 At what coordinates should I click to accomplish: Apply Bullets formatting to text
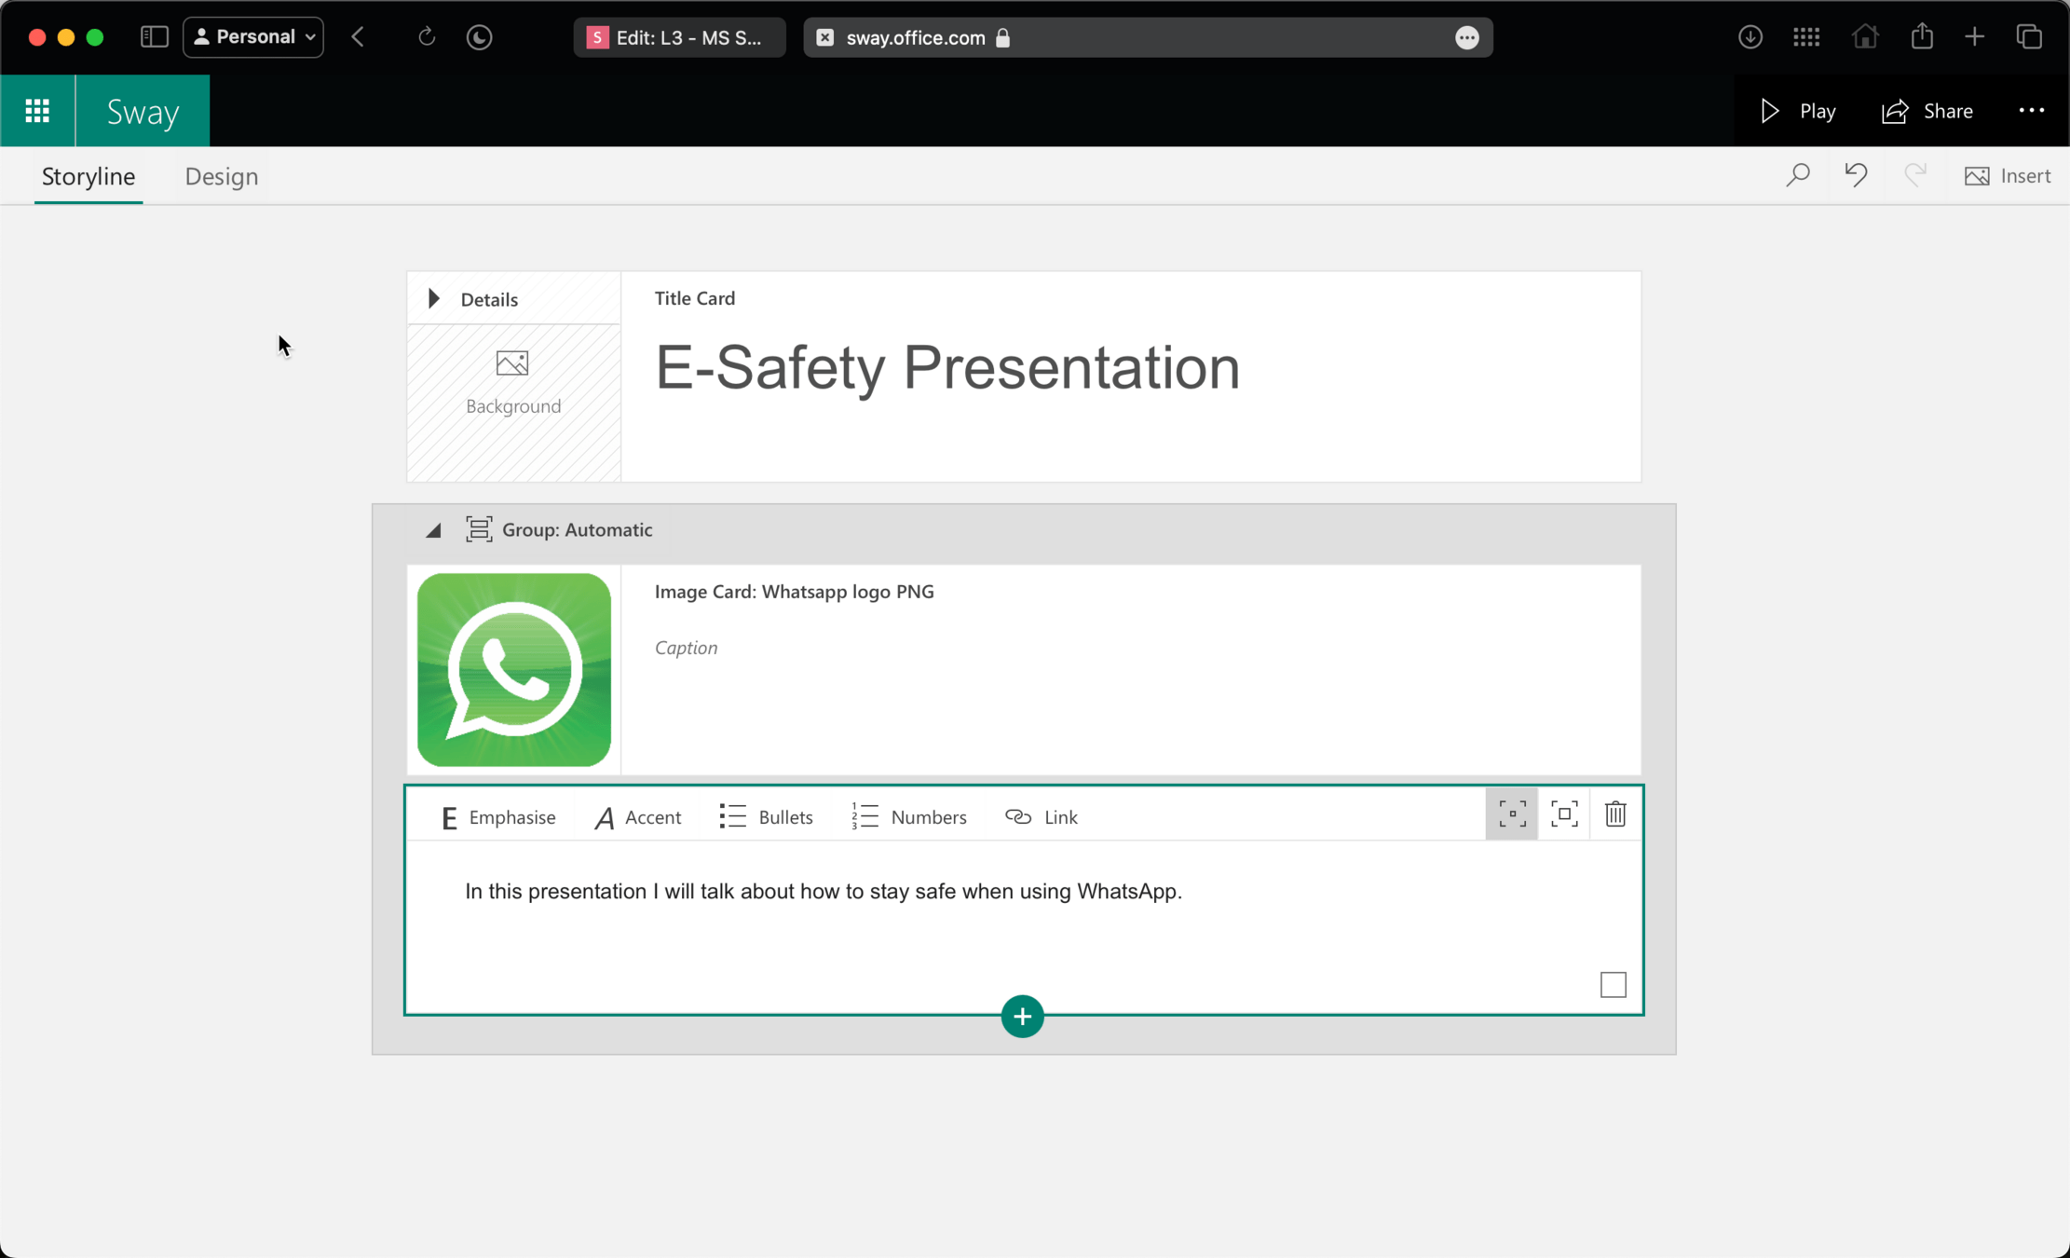click(x=766, y=817)
